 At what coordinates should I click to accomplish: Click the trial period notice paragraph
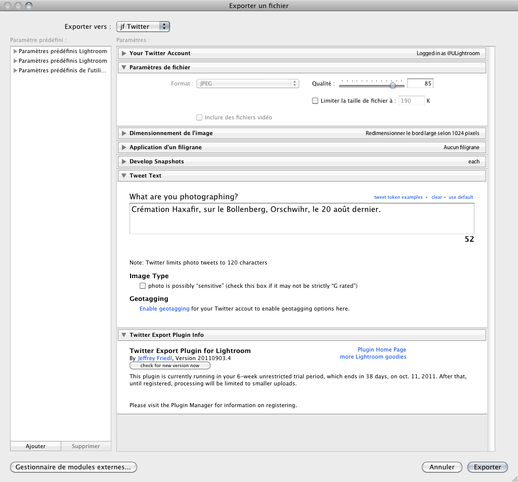[x=298, y=380]
